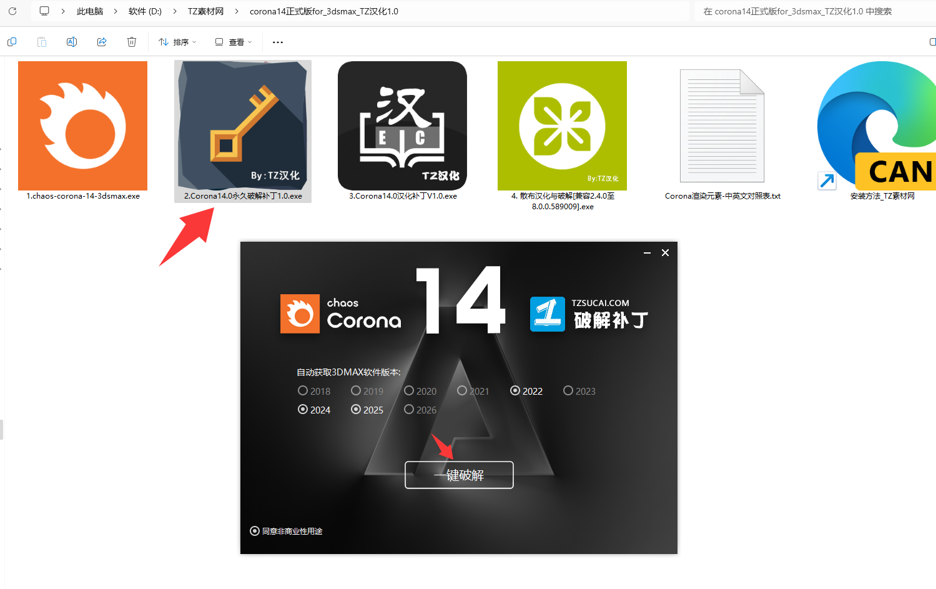This screenshot has width=936, height=589.
Task: Expand the chevron after TZ素材网 in breadcrumb
Action: (237, 11)
